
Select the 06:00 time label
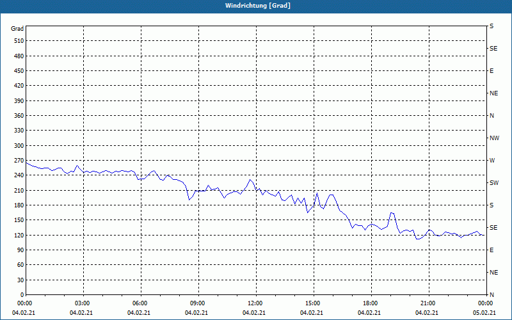click(140, 303)
